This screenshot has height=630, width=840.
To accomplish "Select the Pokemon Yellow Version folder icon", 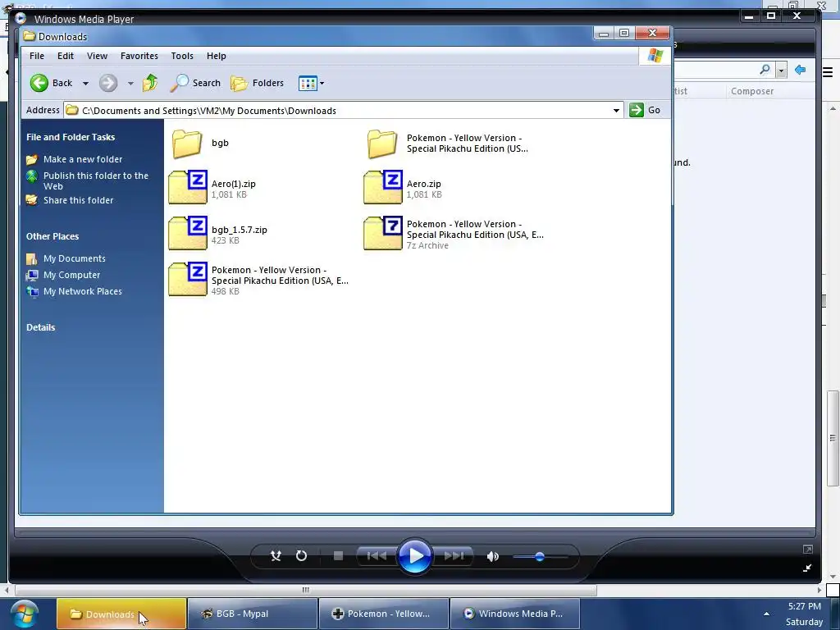I will coord(382,144).
